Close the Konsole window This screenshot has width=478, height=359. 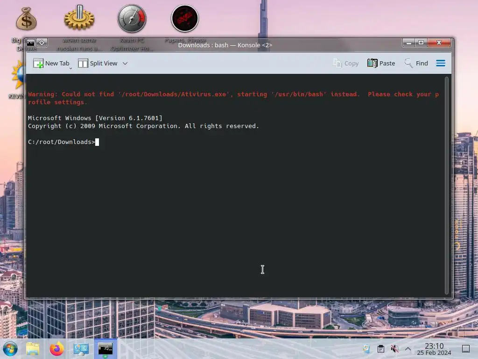pos(439,43)
